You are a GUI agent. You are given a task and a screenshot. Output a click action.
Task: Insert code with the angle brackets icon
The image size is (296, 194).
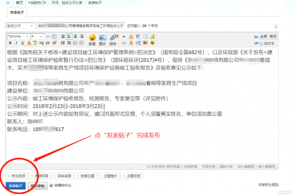pyautogui.click(x=124, y=43)
